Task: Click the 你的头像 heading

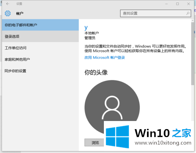Action: (96, 72)
